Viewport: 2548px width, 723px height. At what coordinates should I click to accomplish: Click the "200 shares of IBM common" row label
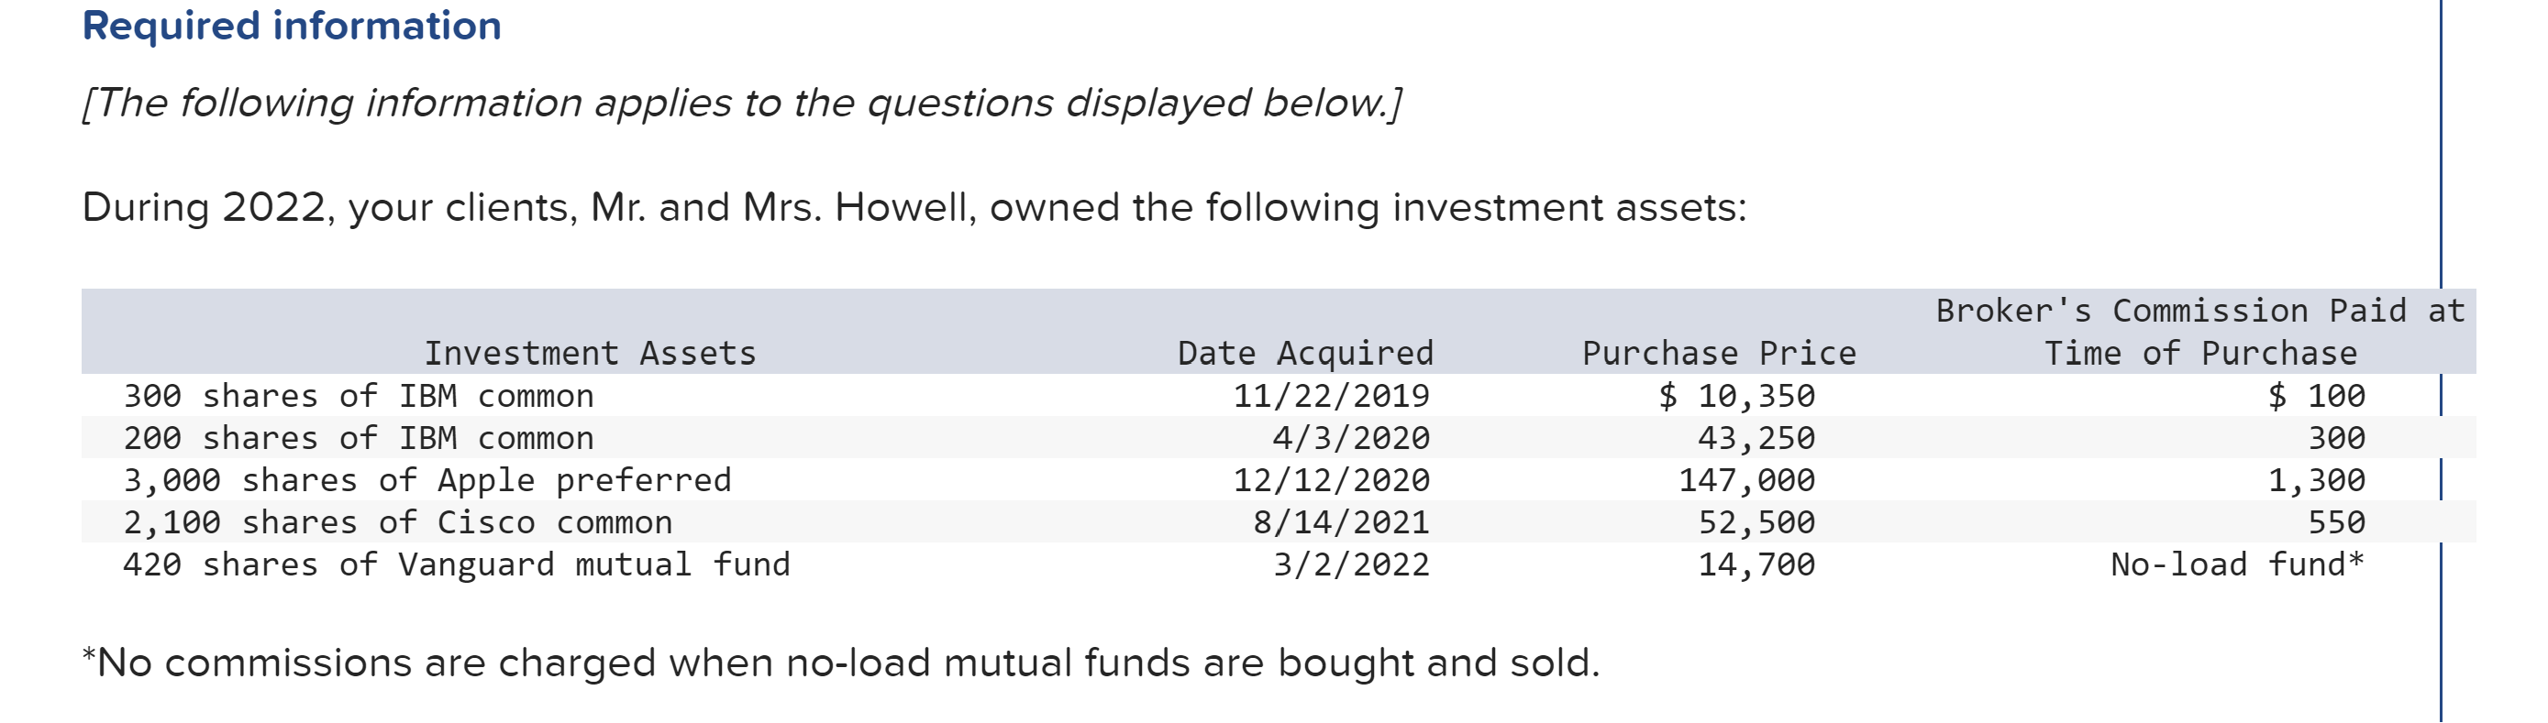(358, 437)
